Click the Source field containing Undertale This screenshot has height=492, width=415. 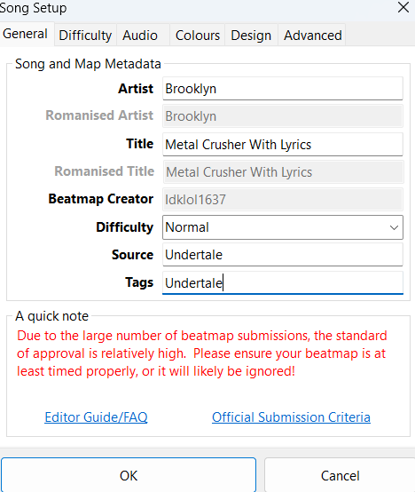click(x=283, y=255)
